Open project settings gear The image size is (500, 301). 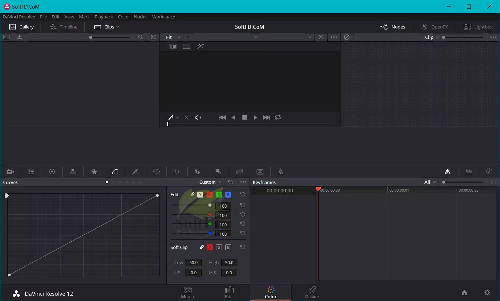(488, 292)
